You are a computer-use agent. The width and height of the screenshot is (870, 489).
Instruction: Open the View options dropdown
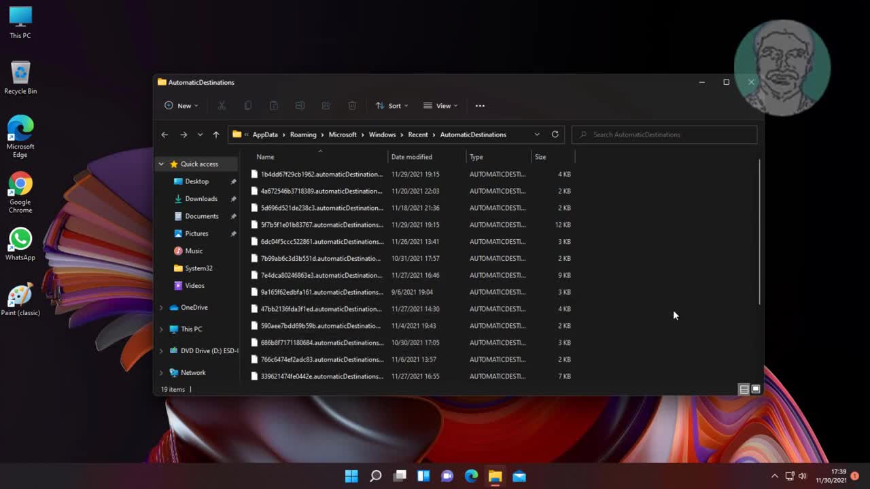440,106
